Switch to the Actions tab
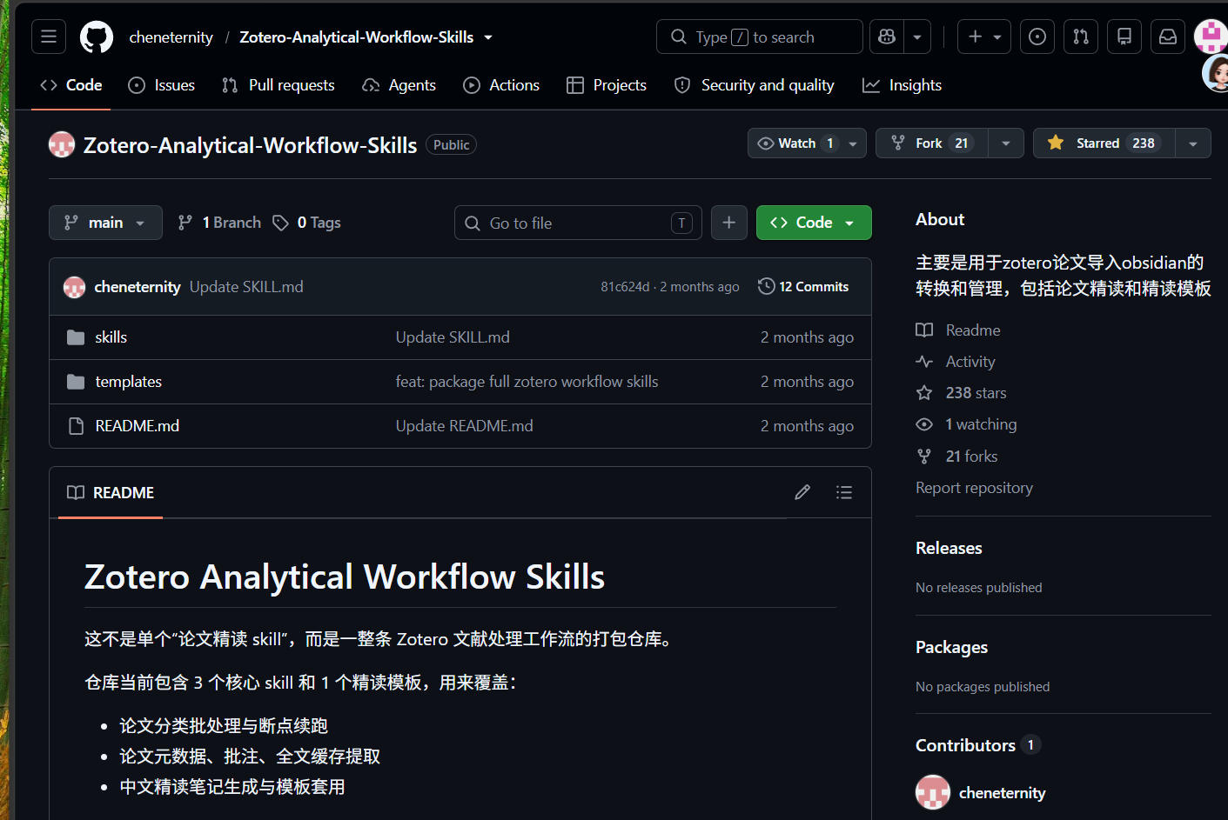The image size is (1228, 820). (501, 85)
